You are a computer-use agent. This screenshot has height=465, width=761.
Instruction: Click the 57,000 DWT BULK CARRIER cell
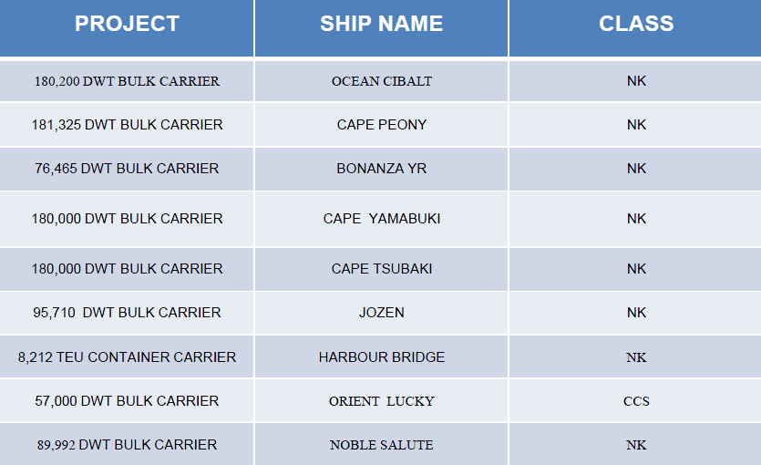(x=127, y=401)
